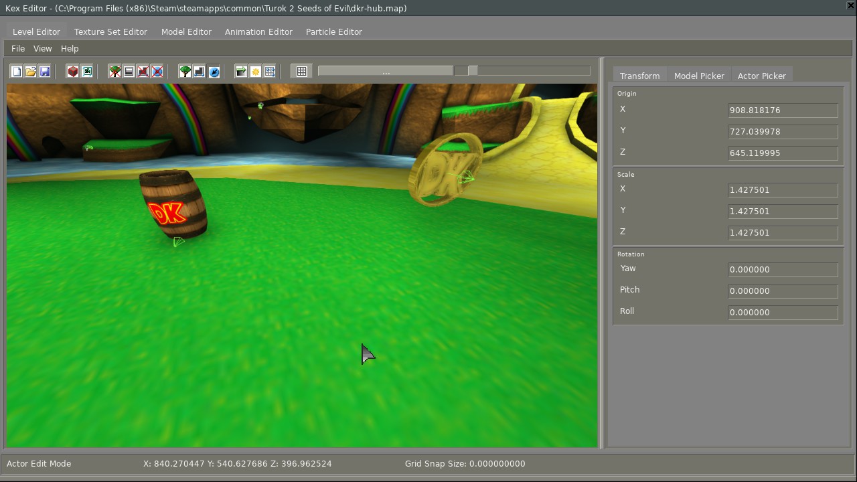Open the Model Picker tab
Viewport: 857px width, 482px height.
[699, 76]
